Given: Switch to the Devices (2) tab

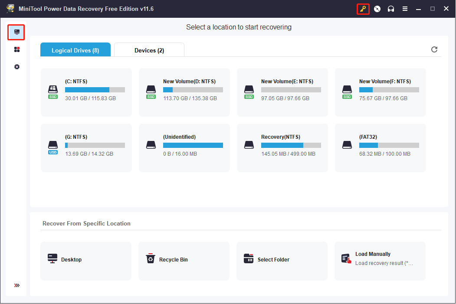Looking at the screenshot, I should pyautogui.click(x=149, y=50).
